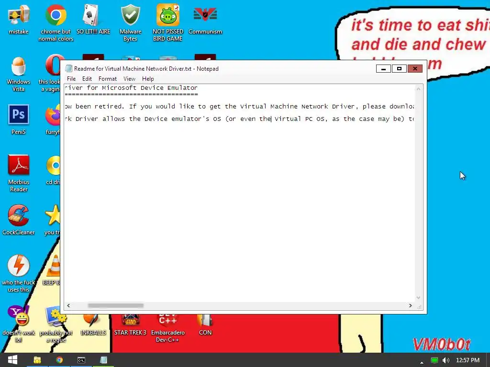Click the network tray icon
This screenshot has width=490, height=367.
click(434, 360)
